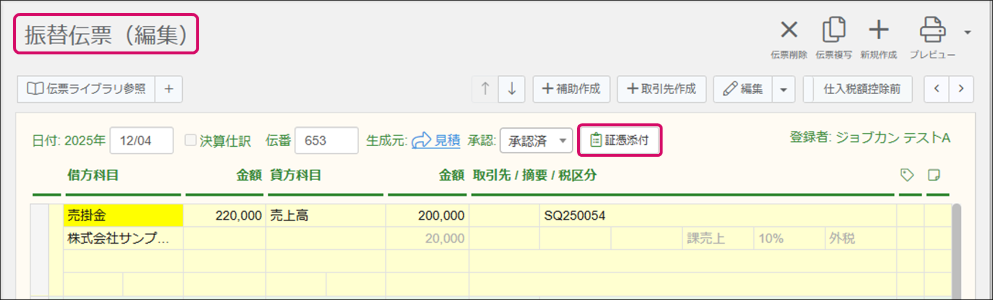Click the 証憑添付 button
993x300 pixels.
coord(620,140)
